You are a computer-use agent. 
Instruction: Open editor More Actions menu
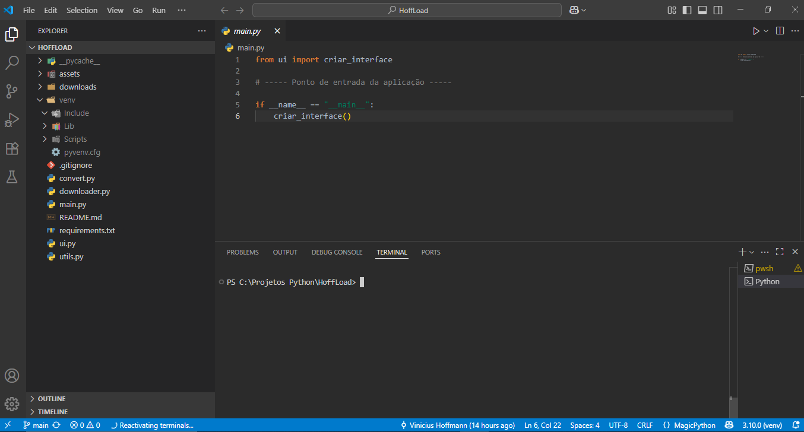tap(795, 31)
